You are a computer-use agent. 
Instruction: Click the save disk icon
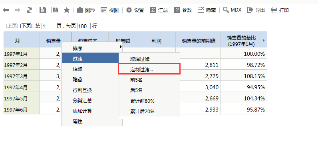pos(43,10)
